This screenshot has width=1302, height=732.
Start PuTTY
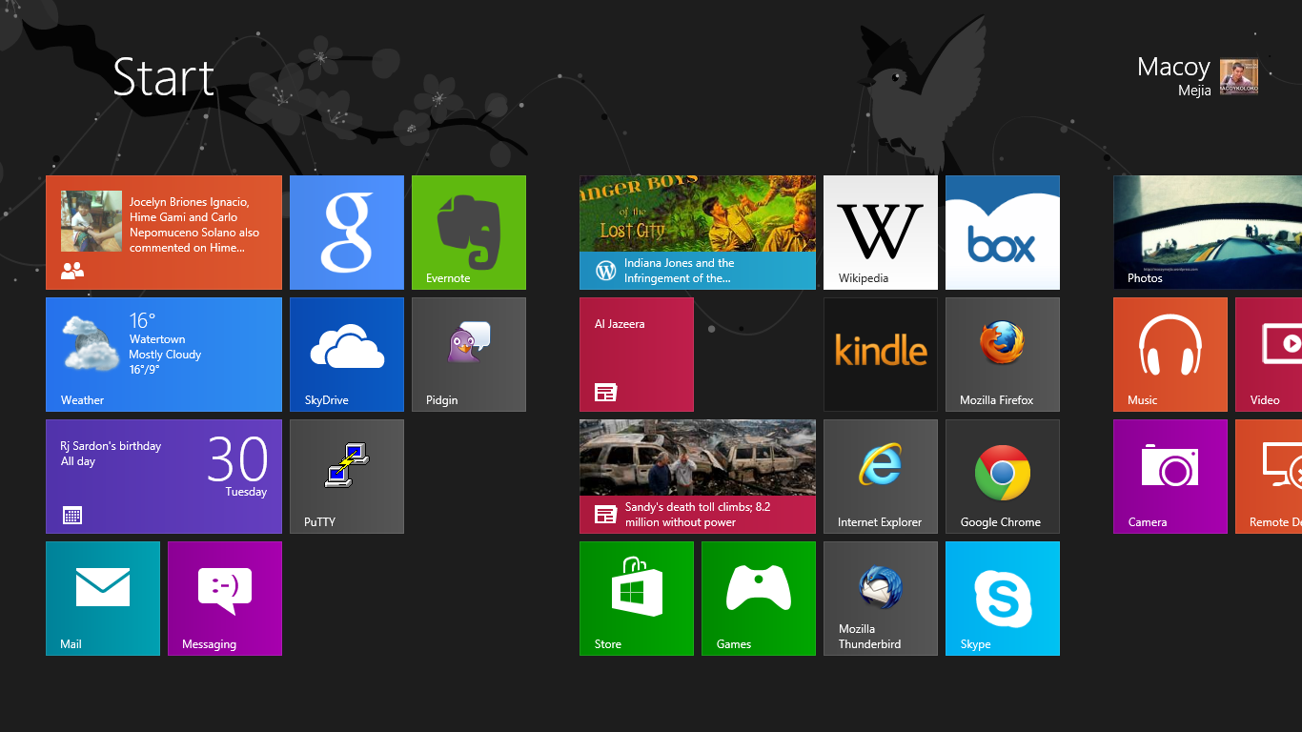346,477
